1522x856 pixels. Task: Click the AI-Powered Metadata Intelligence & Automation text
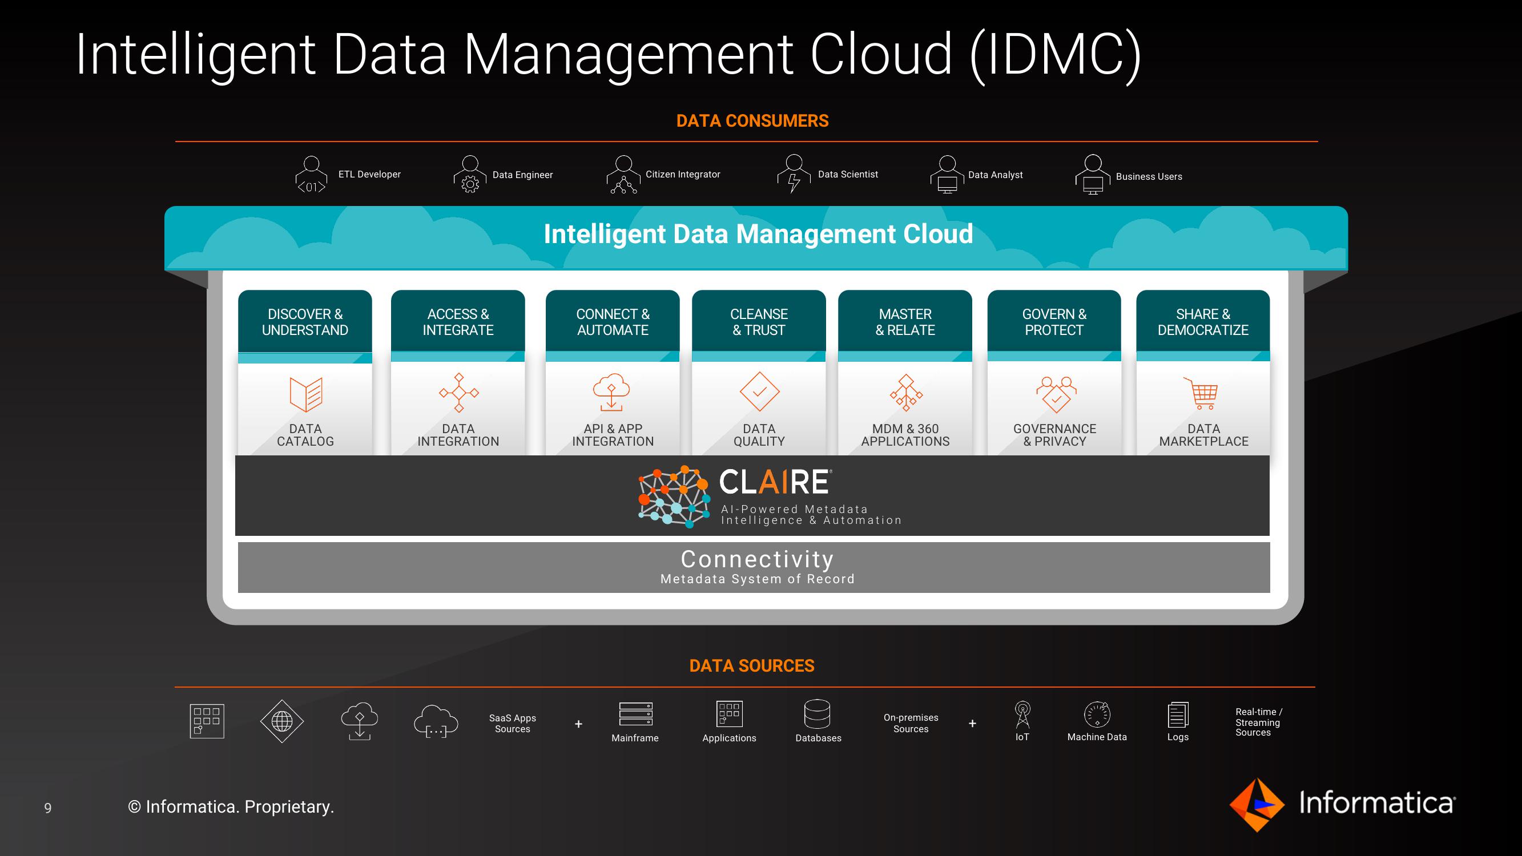tap(811, 515)
